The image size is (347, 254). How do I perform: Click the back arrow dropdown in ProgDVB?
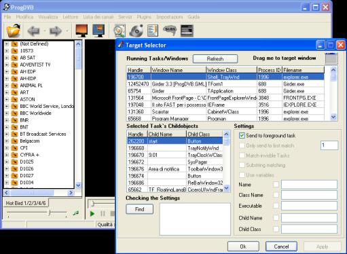[45, 31]
